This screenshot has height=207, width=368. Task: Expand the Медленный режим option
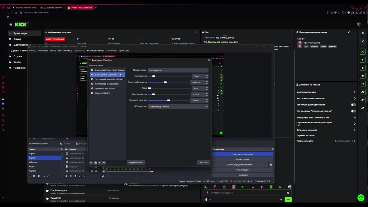click(354, 92)
